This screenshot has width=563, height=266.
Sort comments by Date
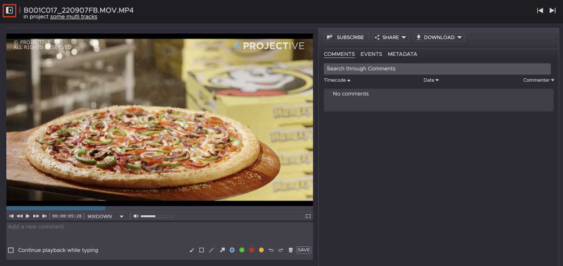[431, 80]
